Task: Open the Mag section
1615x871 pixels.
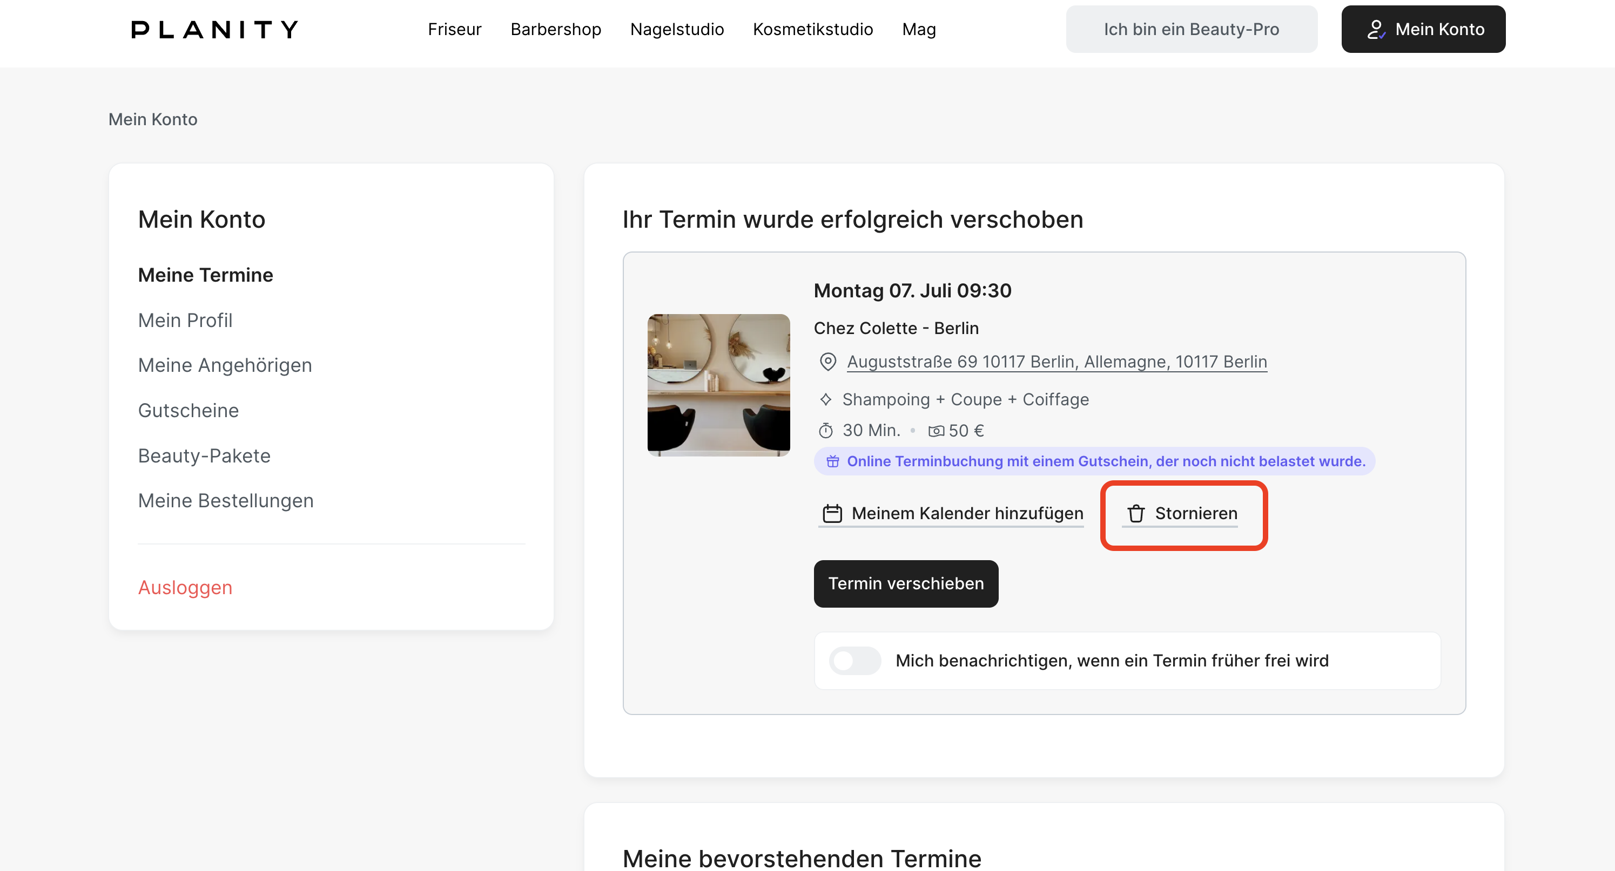Action: (918, 30)
